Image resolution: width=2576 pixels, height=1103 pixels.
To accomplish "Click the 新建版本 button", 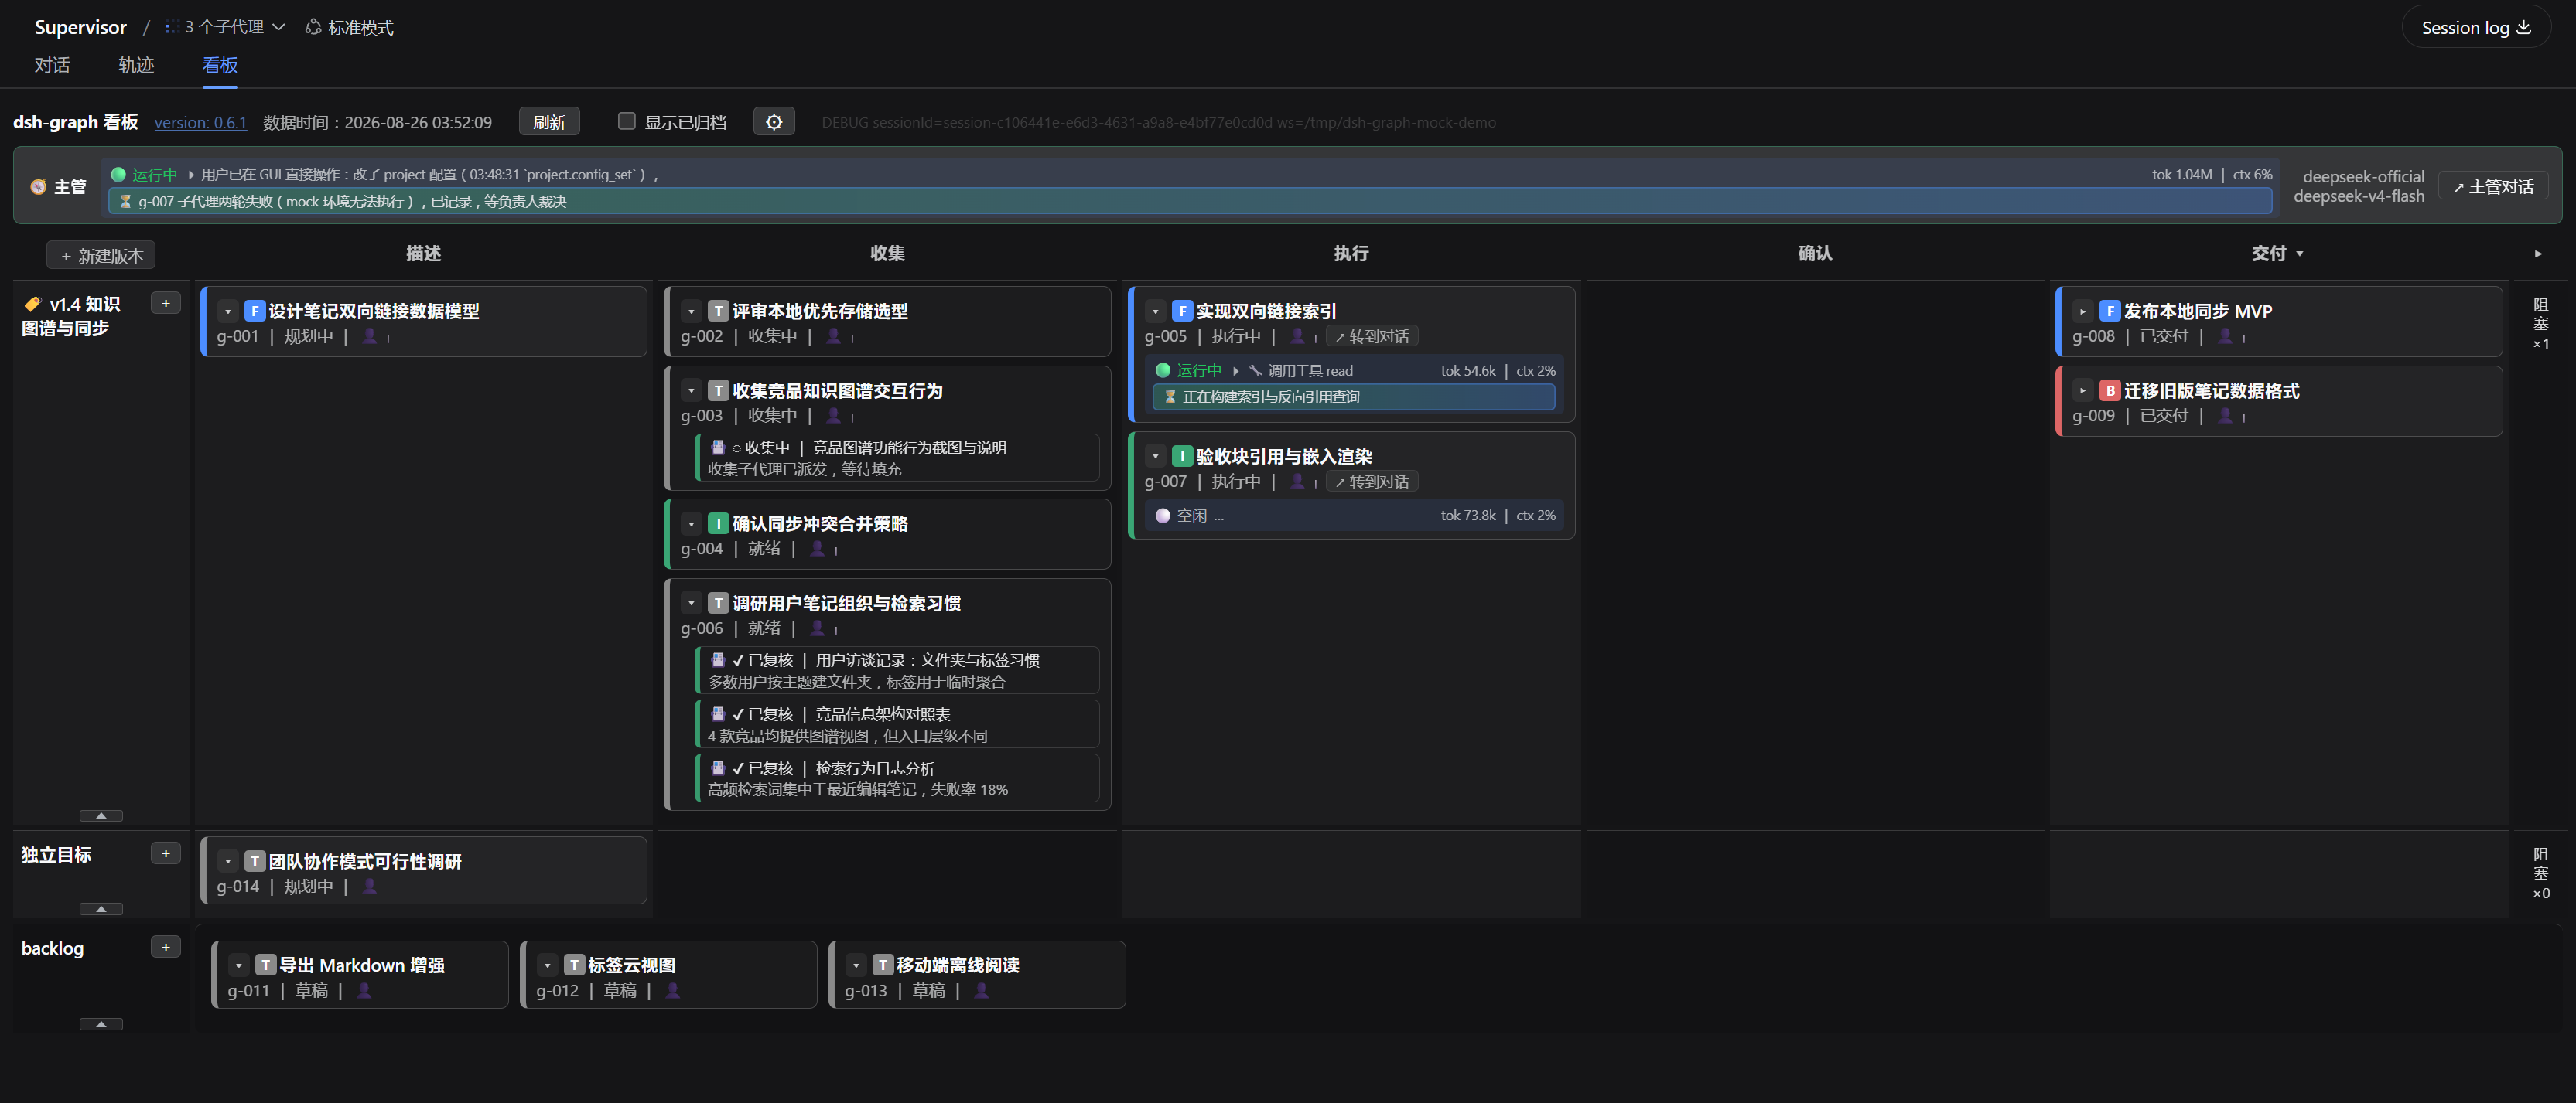I will pos(101,256).
